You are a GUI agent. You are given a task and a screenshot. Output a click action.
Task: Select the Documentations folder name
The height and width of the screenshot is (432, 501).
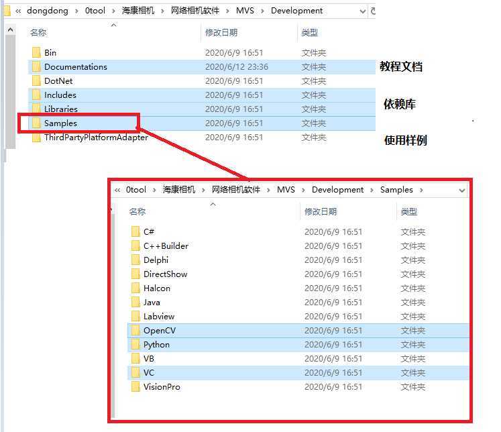point(76,67)
